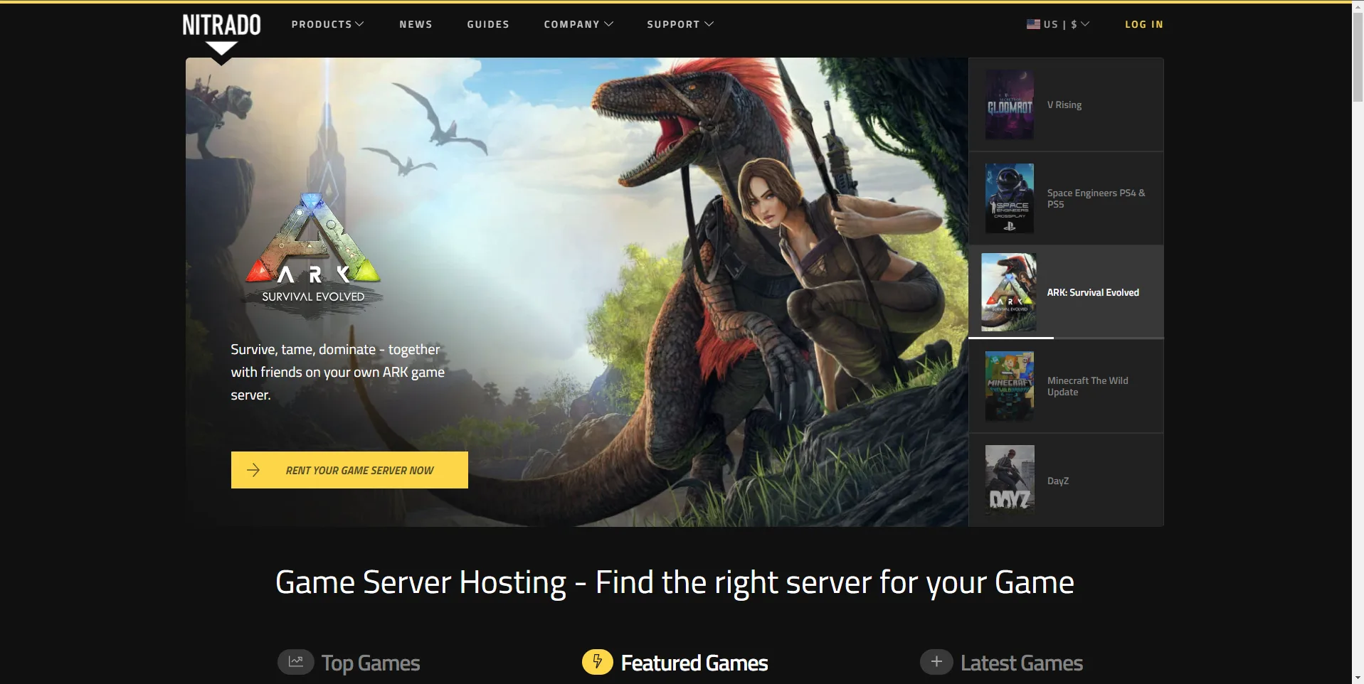Select the ARK: Survival Evolved cover thumbnail
Viewport: 1364px width, 684px height.
point(1009,292)
